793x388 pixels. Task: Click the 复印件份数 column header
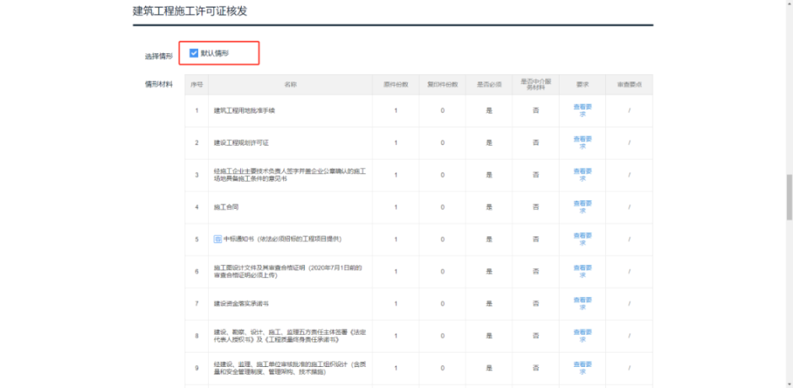442,84
